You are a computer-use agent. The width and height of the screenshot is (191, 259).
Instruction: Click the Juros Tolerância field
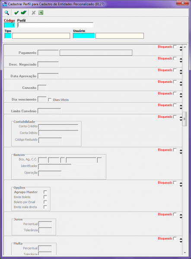(45, 230)
